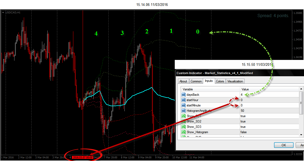
Task: Switch to the Common tab
Action: [x=196, y=81]
